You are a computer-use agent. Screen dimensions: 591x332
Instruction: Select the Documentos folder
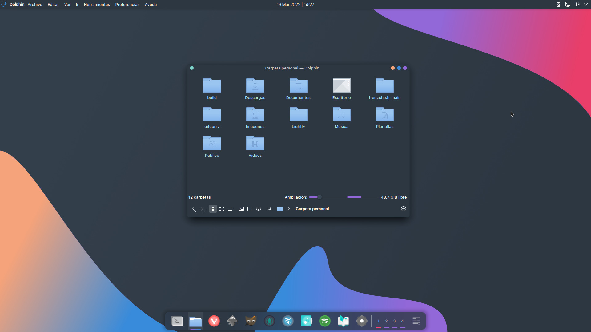298,89
